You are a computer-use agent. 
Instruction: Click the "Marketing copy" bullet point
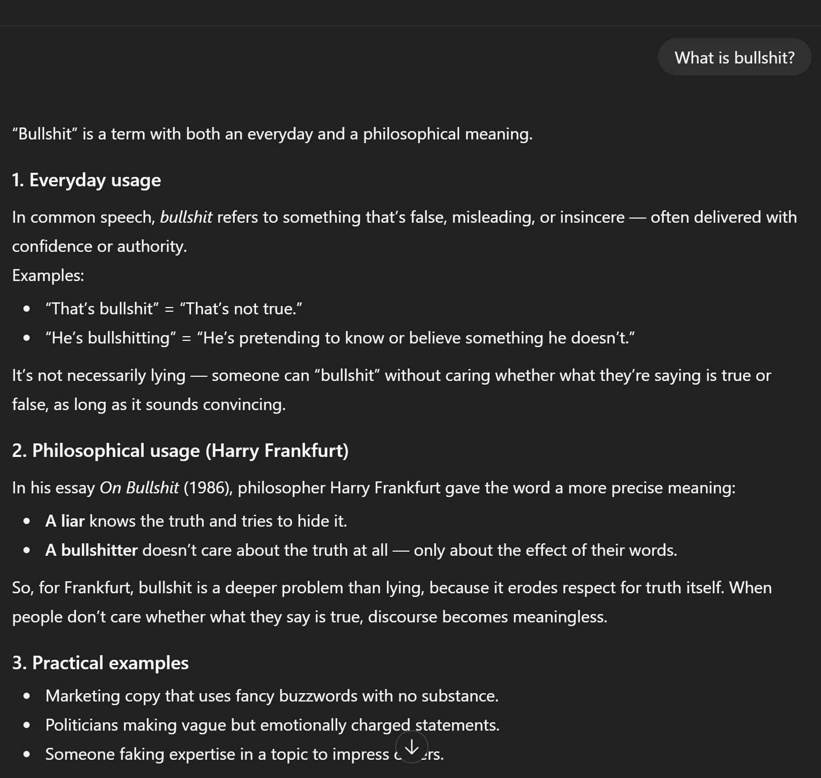(272, 696)
